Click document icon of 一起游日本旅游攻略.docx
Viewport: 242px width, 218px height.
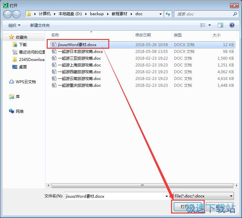(54, 51)
